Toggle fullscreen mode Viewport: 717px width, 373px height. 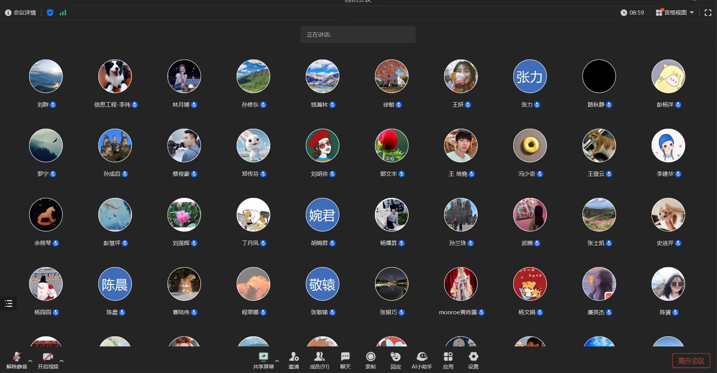point(708,13)
